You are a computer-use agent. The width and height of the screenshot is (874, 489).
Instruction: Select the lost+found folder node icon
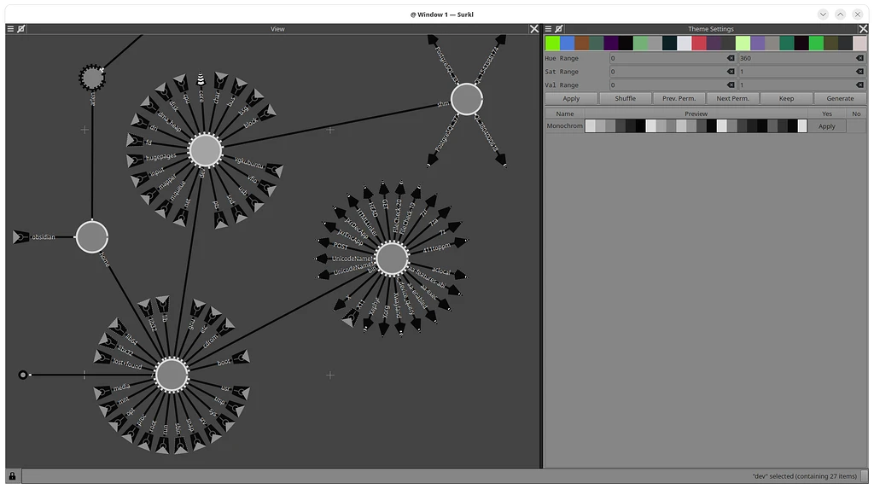(x=102, y=356)
